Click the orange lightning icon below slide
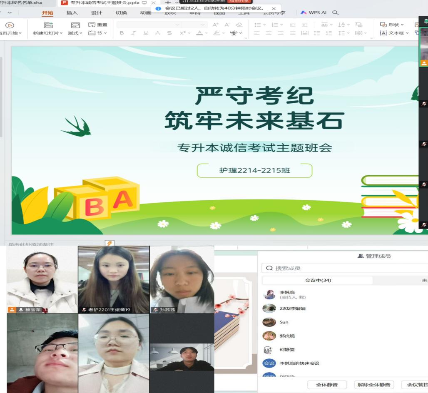 click(x=109, y=244)
